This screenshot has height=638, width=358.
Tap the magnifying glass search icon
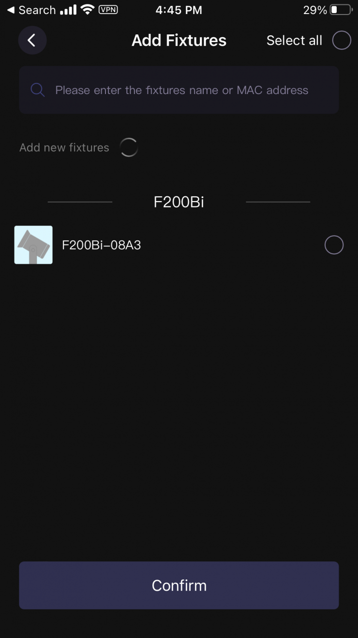tap(37, 90)
